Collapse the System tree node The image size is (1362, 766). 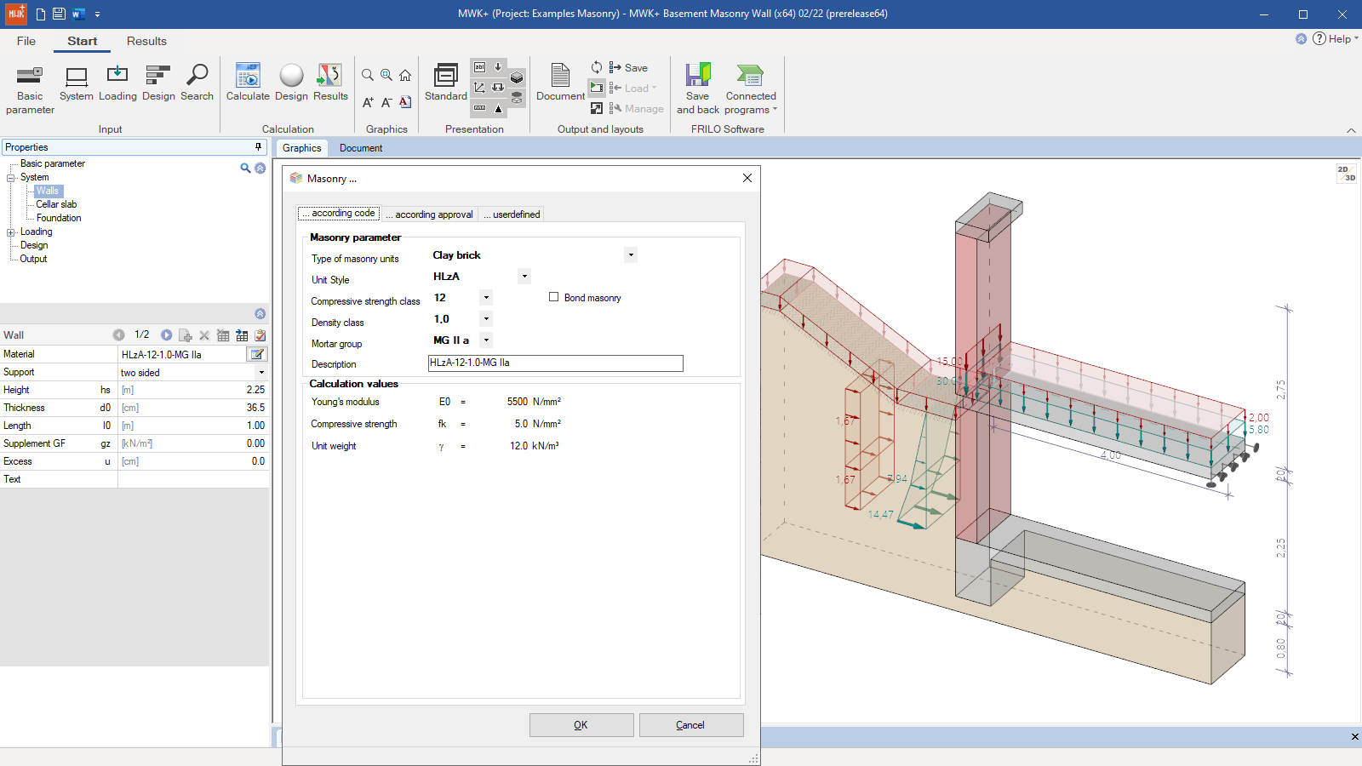point(11,178)
